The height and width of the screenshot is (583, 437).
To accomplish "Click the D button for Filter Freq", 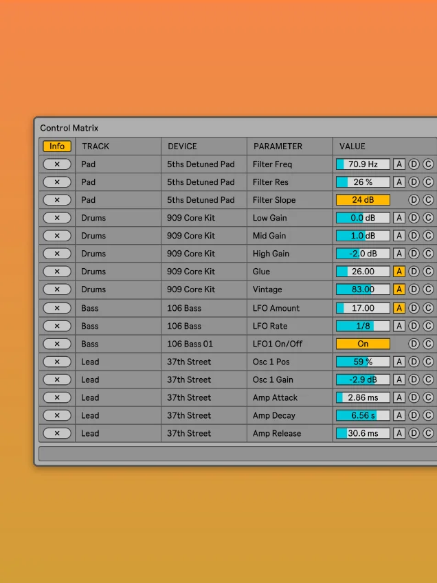I will [414, 164].
